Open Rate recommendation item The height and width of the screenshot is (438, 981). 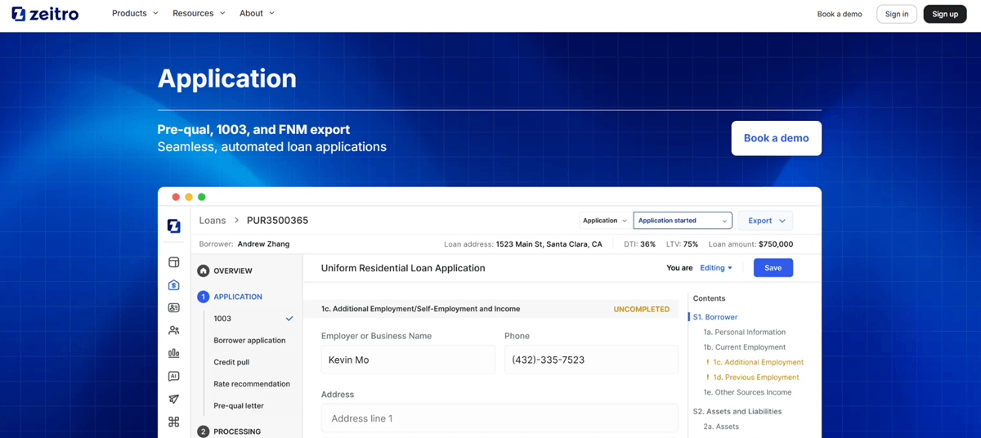coord(252,384)
